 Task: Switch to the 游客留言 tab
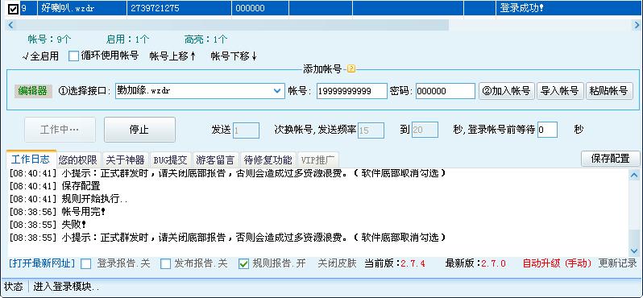coord(215,159)
